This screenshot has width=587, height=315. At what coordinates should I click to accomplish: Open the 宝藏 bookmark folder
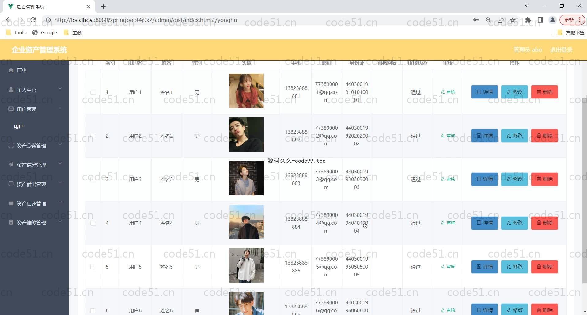[x=73, y=32]
